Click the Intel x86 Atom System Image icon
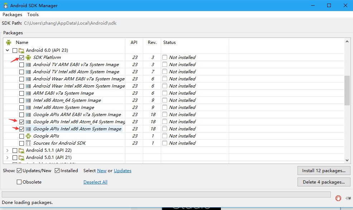This screenshot has height=210, width=353. coord(28,108)
